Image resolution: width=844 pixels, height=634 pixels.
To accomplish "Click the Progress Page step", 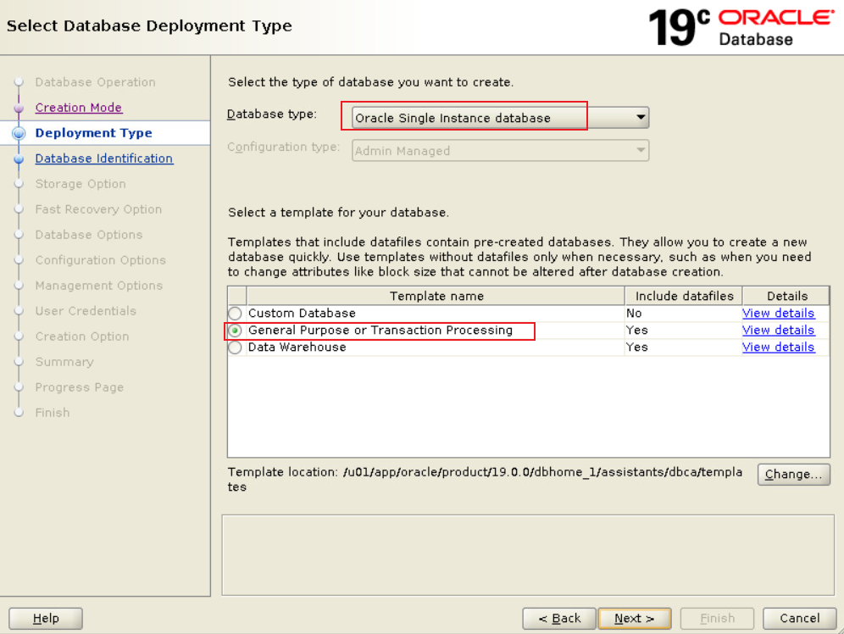I will point(80,387).
